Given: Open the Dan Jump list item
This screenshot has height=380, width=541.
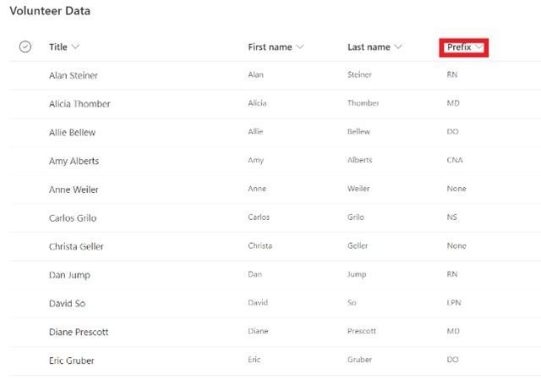Looking at the screenshot, I should [69, 275].
